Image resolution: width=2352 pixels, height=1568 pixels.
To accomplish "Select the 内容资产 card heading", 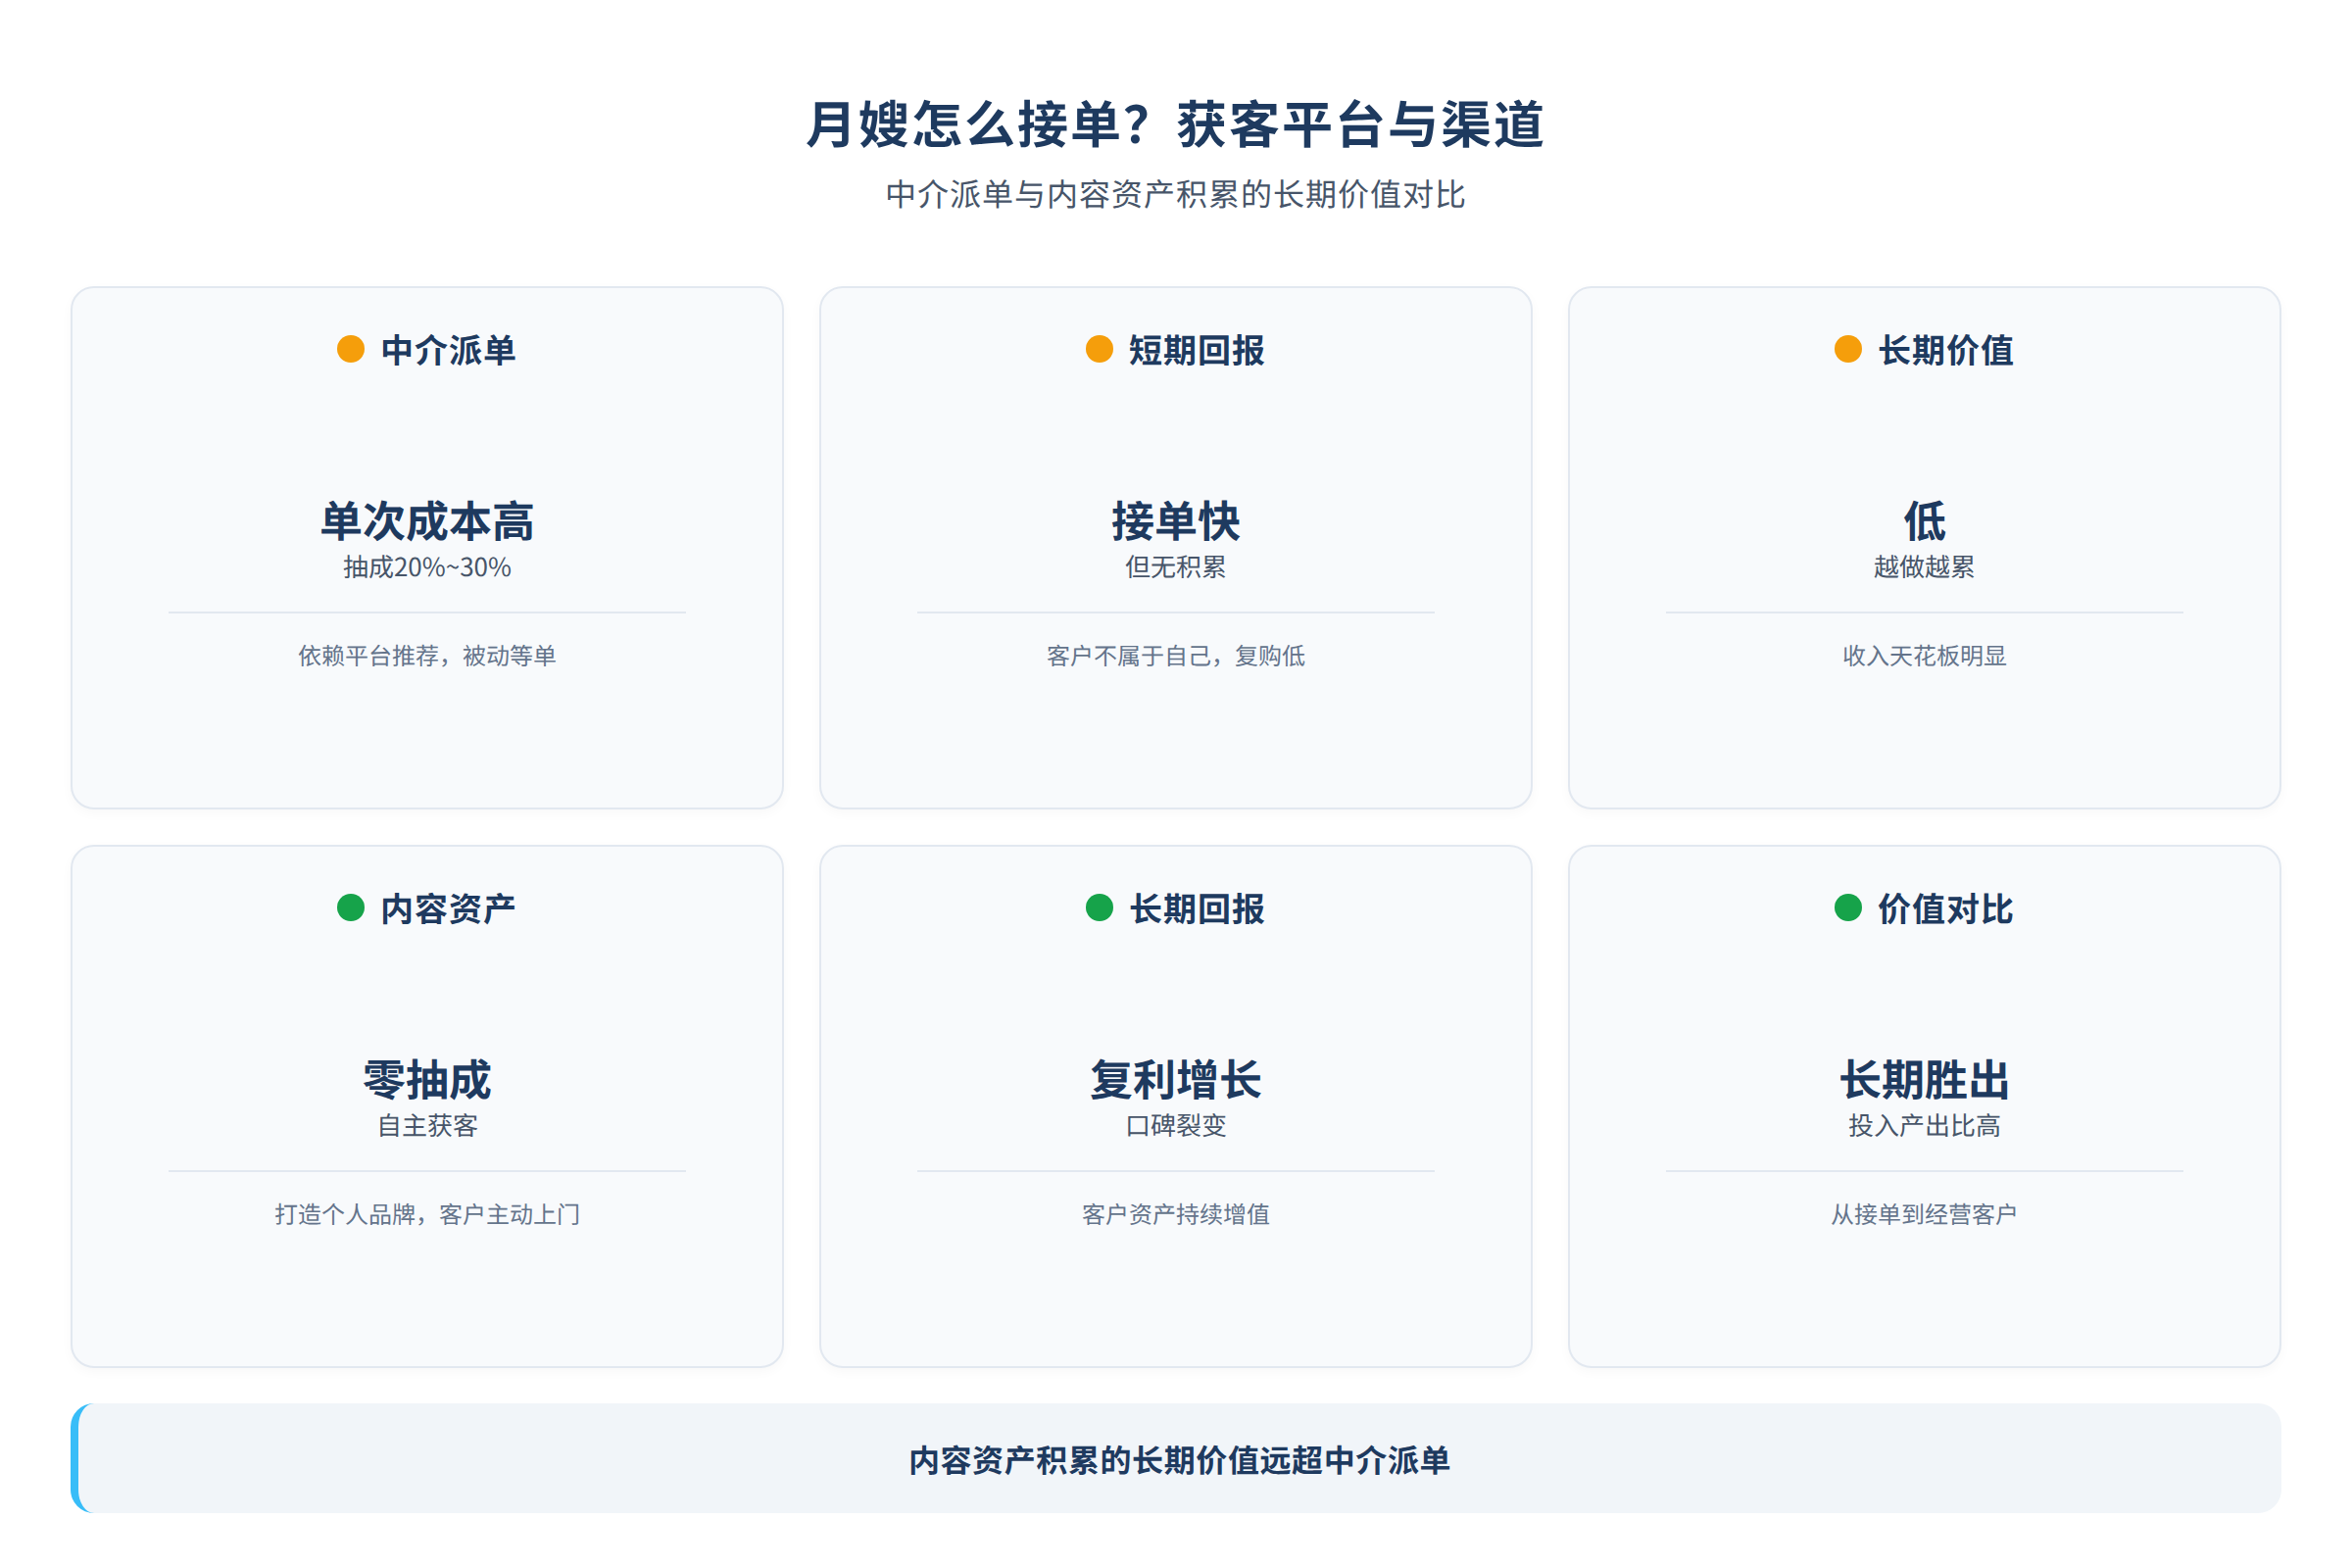I will pos(448,908).
